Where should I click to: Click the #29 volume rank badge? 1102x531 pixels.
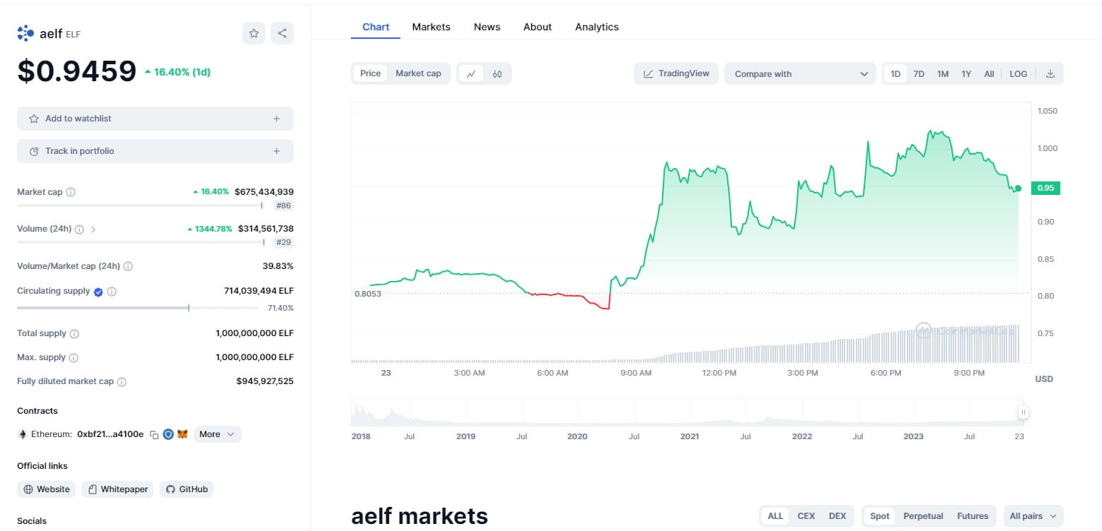[284, 242]
